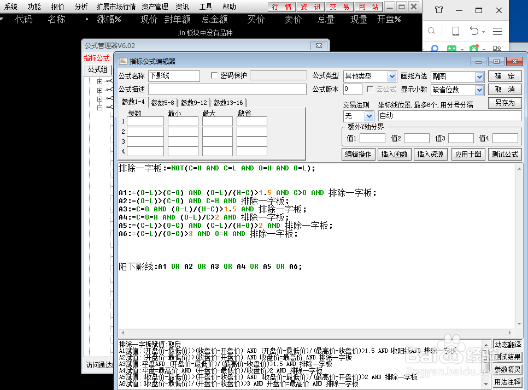Viewport: 528px width, 390px height.
Task: Open the hamburger menu icon
Action: tap(498, 31)
